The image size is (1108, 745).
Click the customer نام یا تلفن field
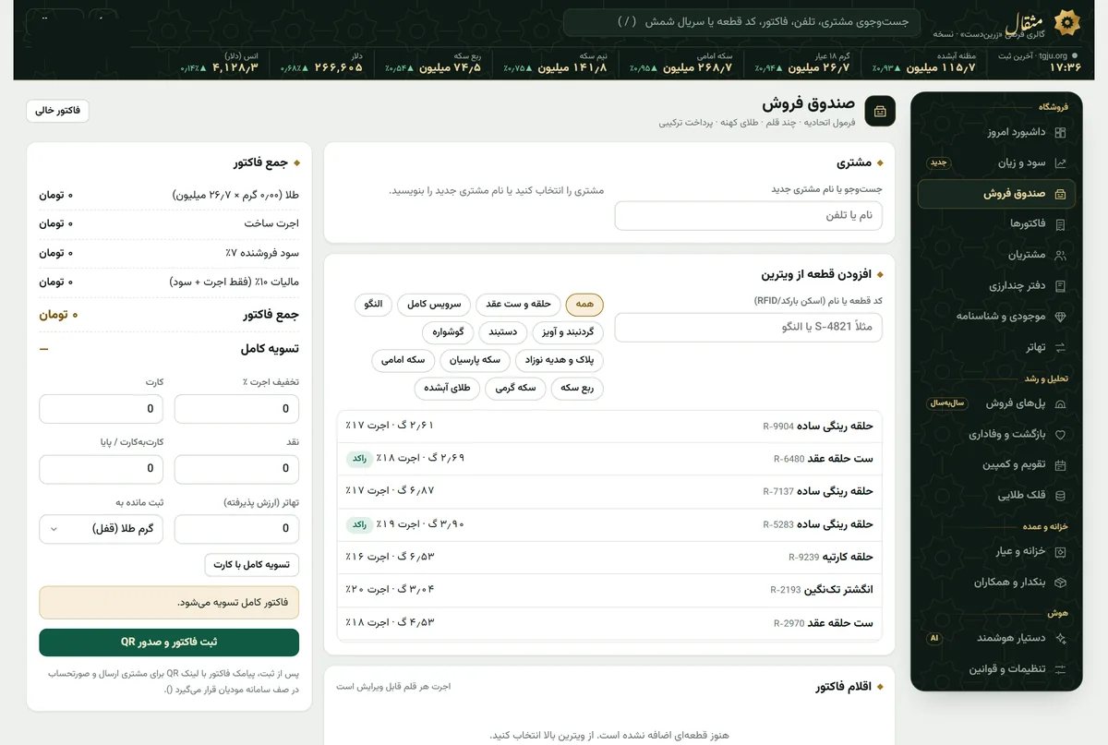coord(749,216)
